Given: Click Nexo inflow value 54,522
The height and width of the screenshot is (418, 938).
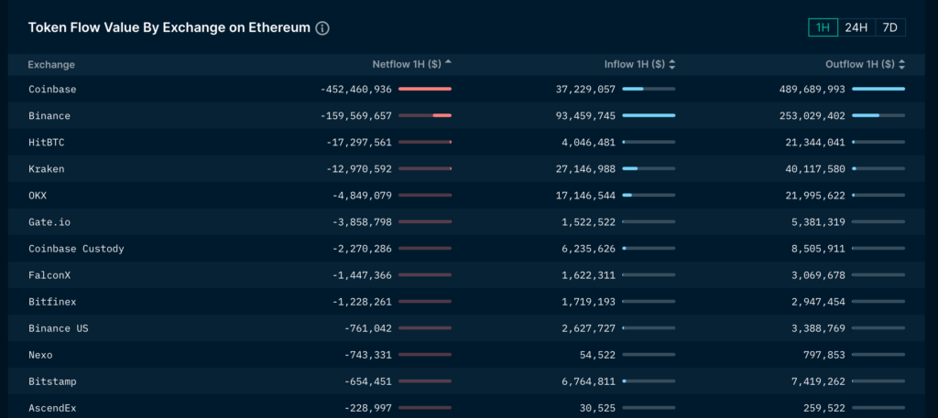Looking at the screenshot, I should (597, 355).
